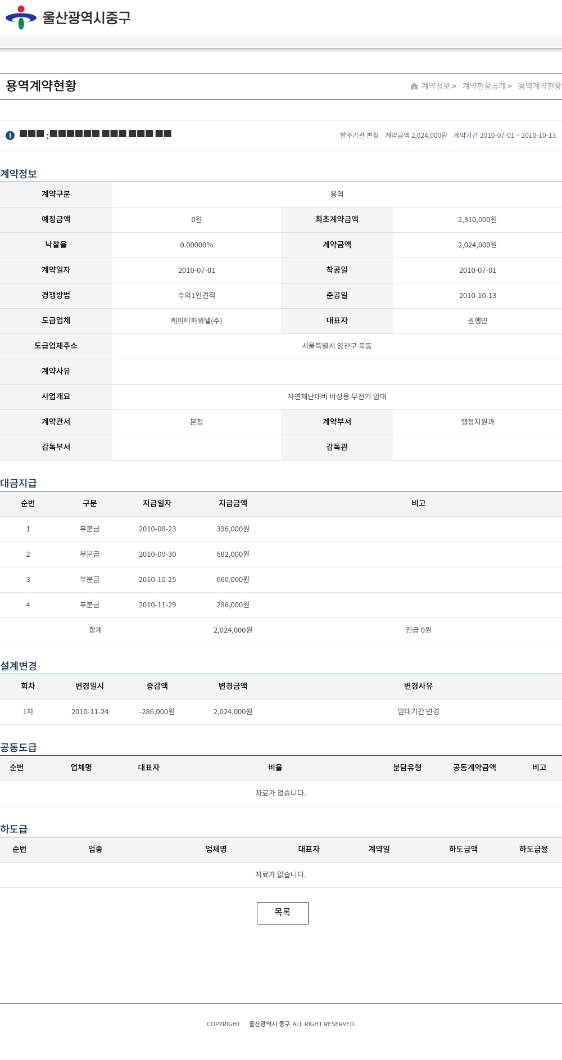This screenshot has height=1060, width=562.
Task: Select the payment row dated 2010-08-23
Action: coord(157,529)
